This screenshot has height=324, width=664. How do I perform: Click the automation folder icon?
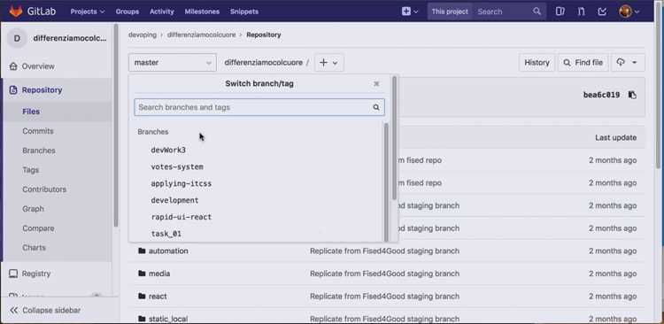(142, 251)
